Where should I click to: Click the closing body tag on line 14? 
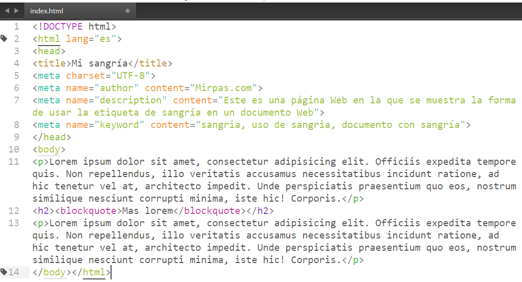(52, 272)
